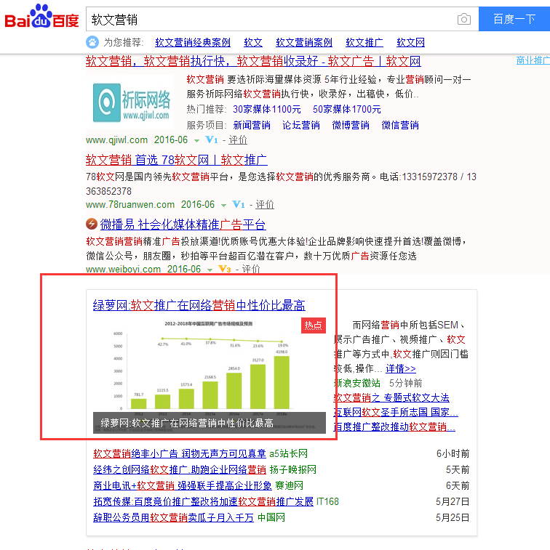550x550 pixels.
Task: Select the 软文推广 recommended search term
Action: coord(364,43)
